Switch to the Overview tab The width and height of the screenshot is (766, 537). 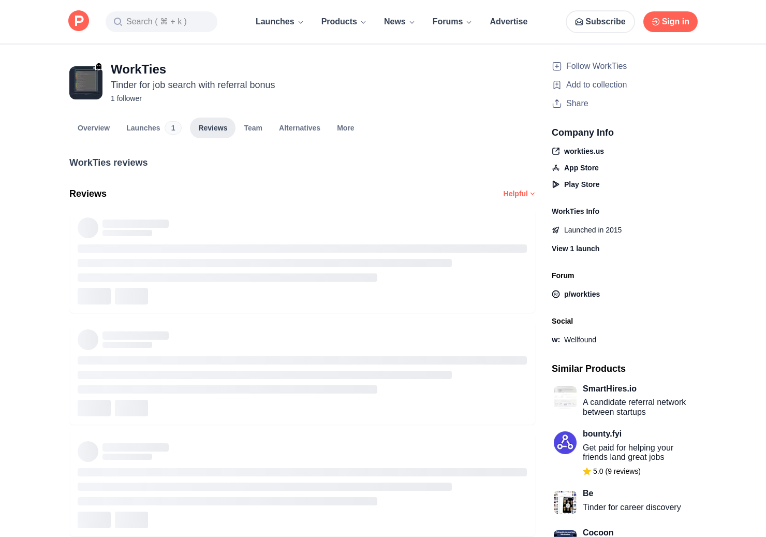94,128
